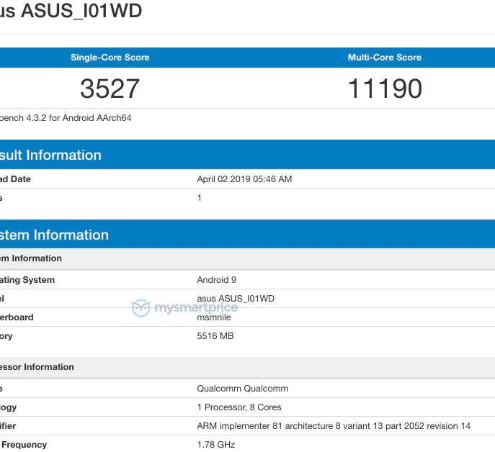Click the upload date April 02 2019 value
495x452 pixels.
(244, 179)
